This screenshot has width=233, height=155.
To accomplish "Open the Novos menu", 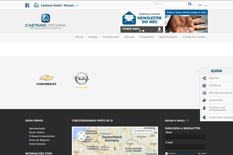I will pos(80,37).
